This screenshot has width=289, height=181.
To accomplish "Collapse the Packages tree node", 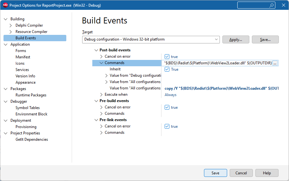I will (x=6, y=89).
